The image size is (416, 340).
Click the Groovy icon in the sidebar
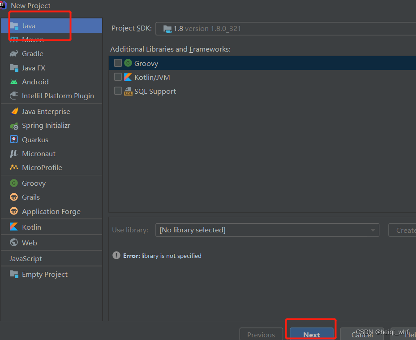pos(14,183)
